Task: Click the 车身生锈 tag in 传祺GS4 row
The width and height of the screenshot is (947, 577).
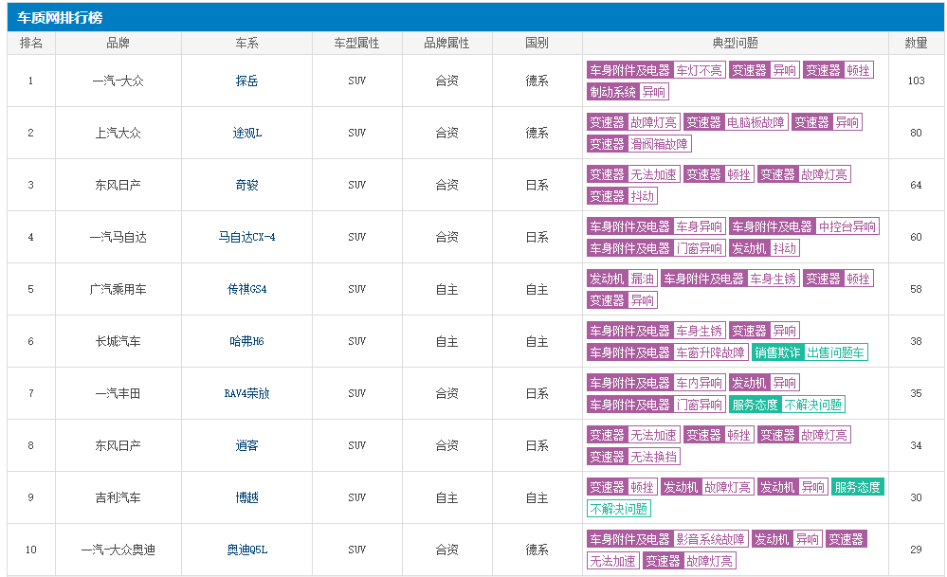Action: (x=774, y=279)
